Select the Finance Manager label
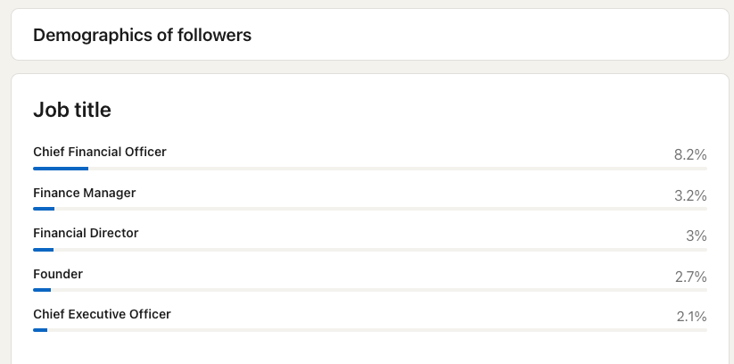Image resolution: width=734 pixels, height=364 pixels. point(84,193)
